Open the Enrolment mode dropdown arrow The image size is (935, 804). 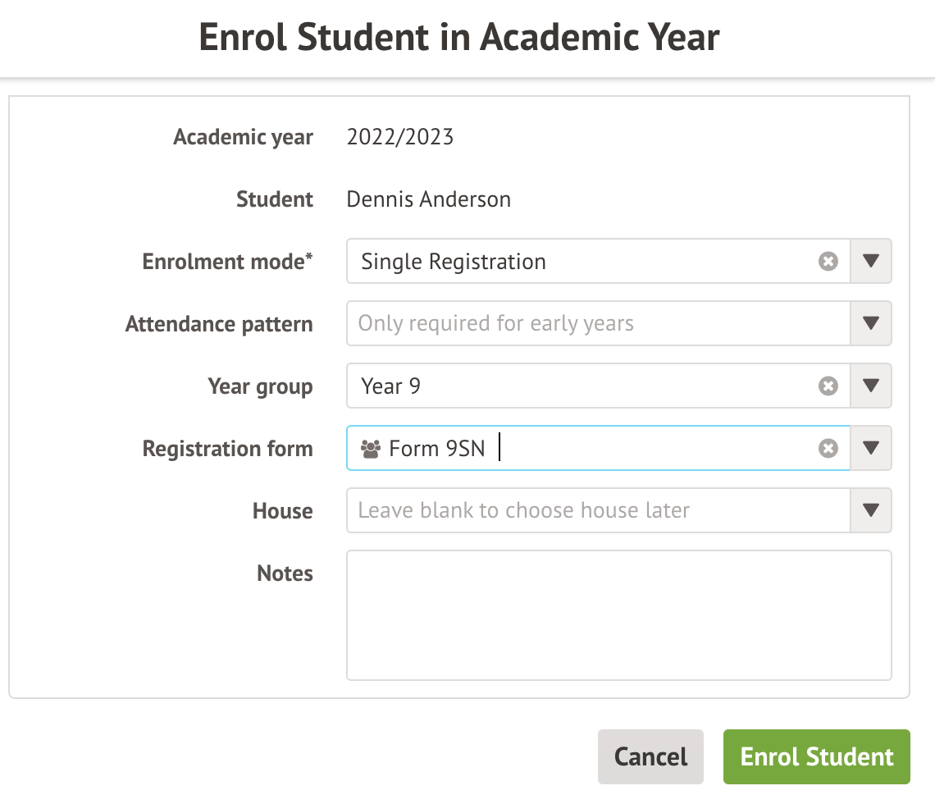coord(870,261)
